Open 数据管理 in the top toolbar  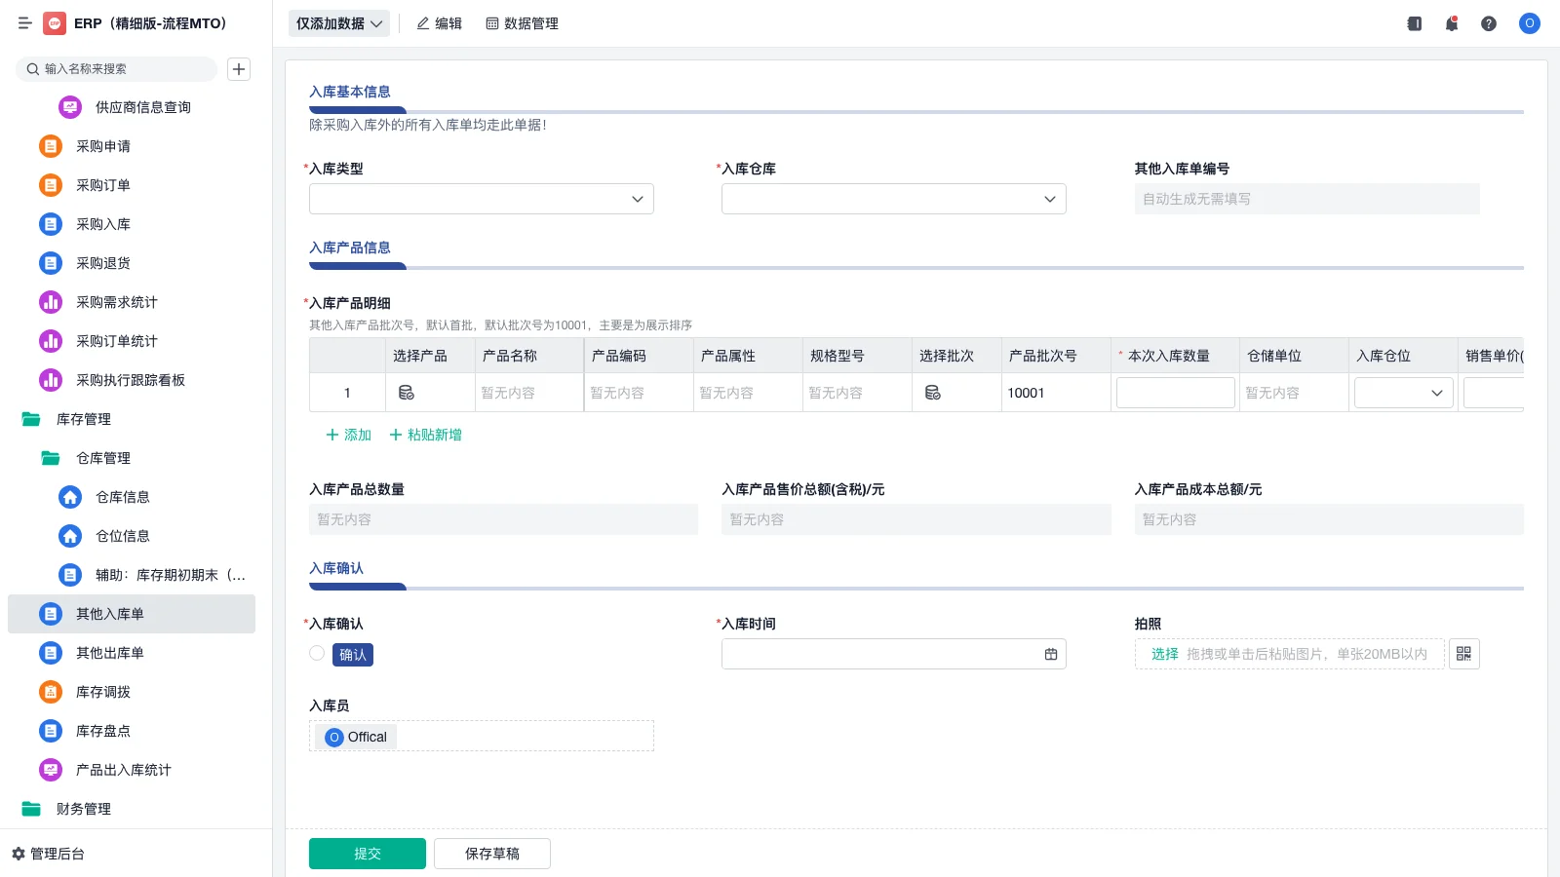[x=522, y=23]
